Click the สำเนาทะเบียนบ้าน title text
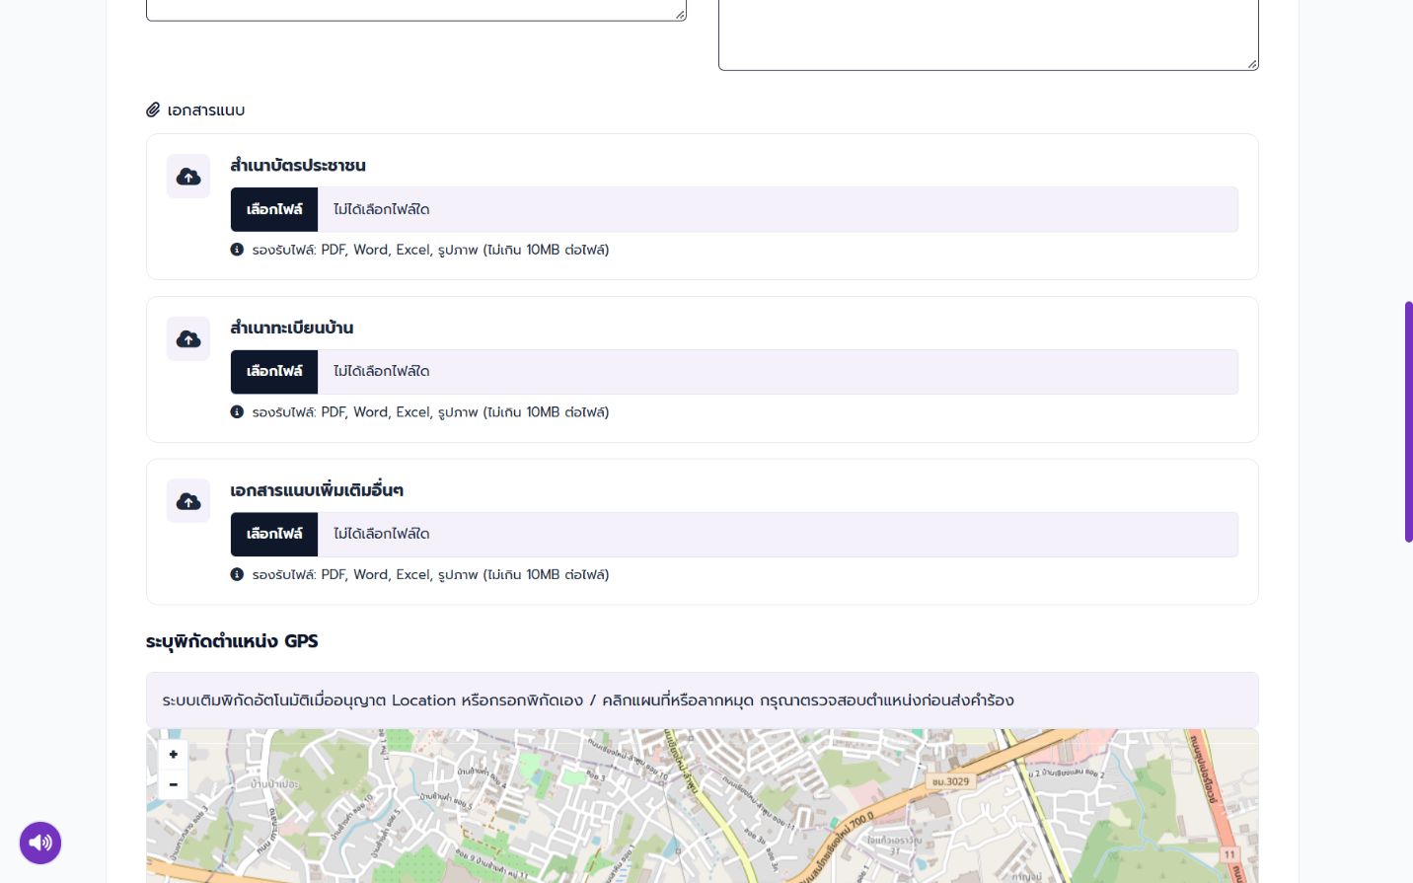This screenshot has width=1413, height=883. click(x=292, y=328)
